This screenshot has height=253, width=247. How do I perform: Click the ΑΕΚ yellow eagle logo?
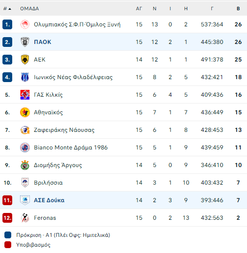pyautogui.click(x=25, y=60)
